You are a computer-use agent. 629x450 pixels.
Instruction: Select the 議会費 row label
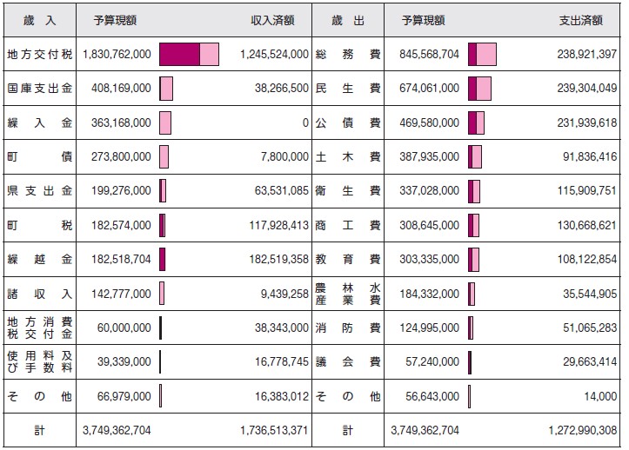tap(348, 361)
